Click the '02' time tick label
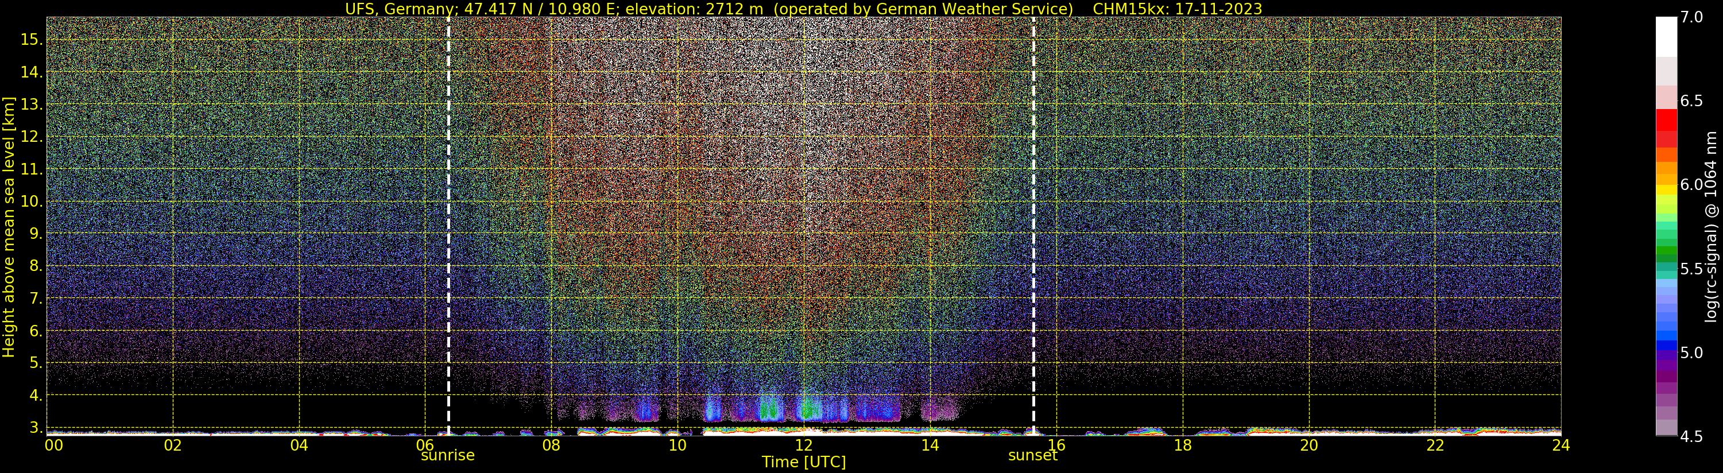The image size is (1723, 473). pos(173,445)
